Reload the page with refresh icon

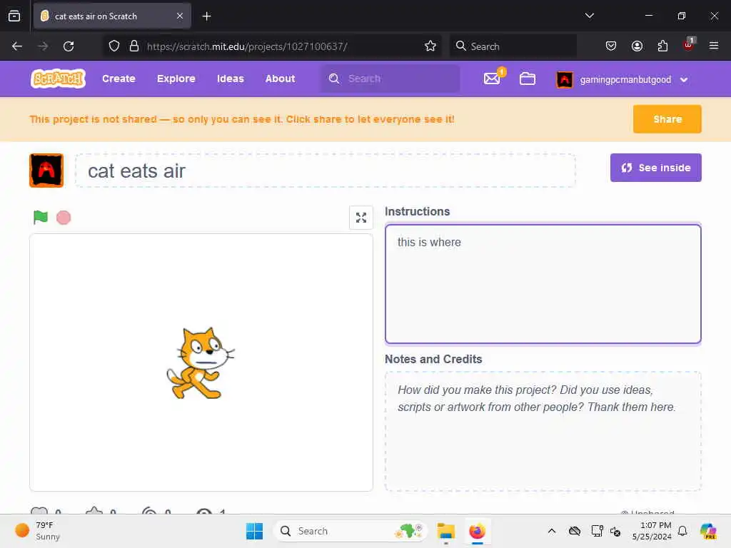point(69,46)
